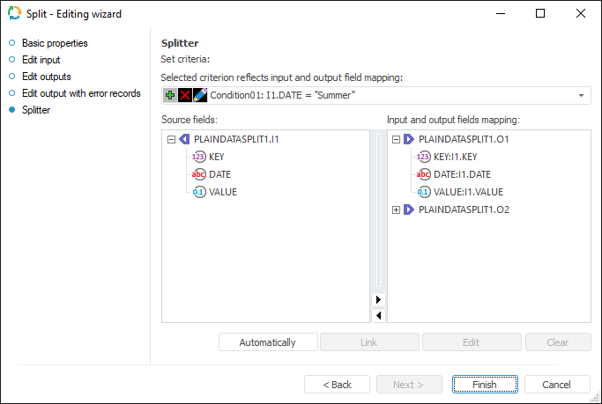Viewport: 602px width, 404px height.
Task: Click the KEY integer field icon in Source fields
Action: [x=198, y=157]
